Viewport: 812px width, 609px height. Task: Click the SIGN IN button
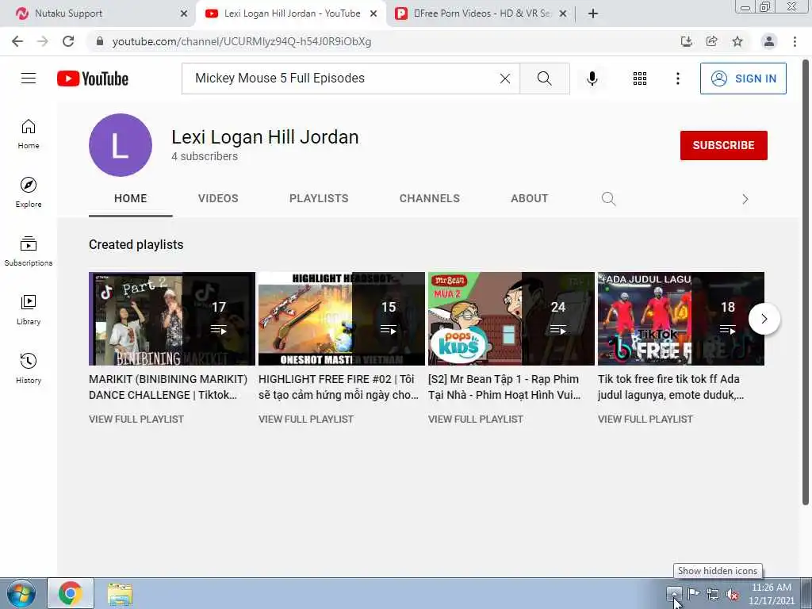point(743,79)
